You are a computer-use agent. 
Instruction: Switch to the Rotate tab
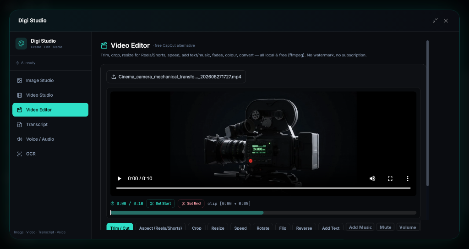[263, 227]
